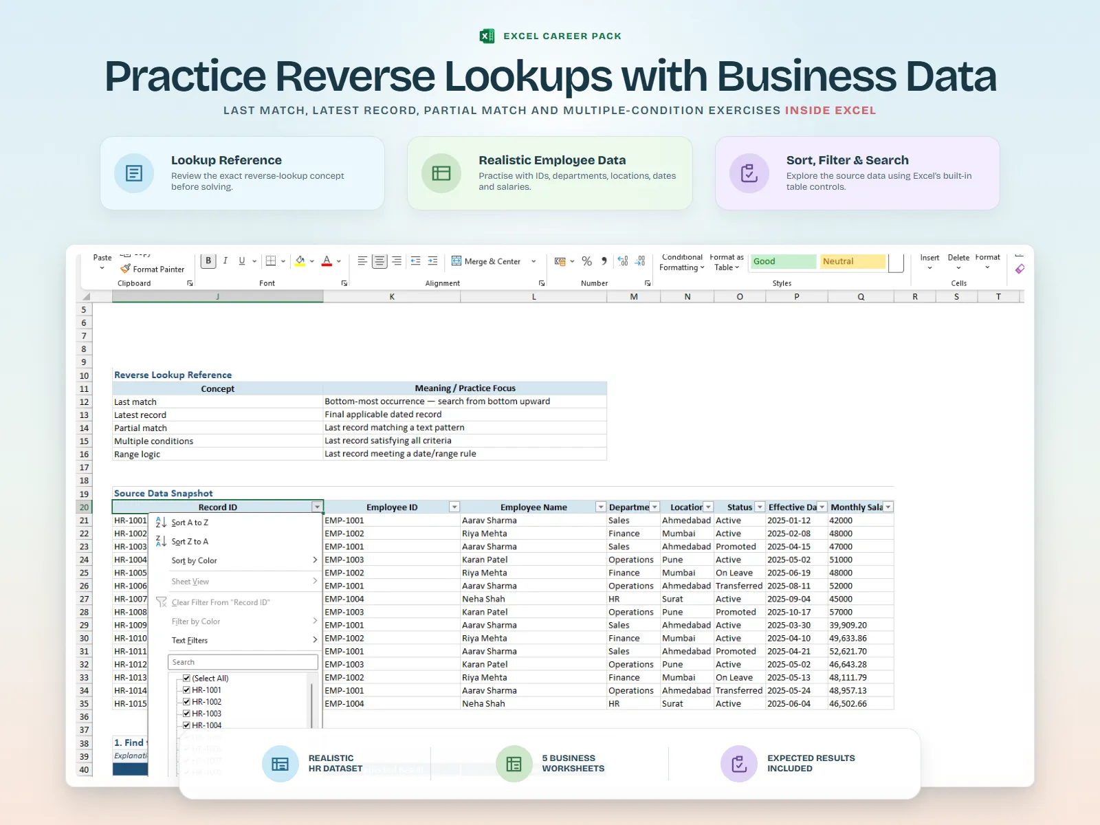Apply Italic formatting in the ribbon
The width and height of the screenshot is (1100, 825).
(x=225, y=261)
